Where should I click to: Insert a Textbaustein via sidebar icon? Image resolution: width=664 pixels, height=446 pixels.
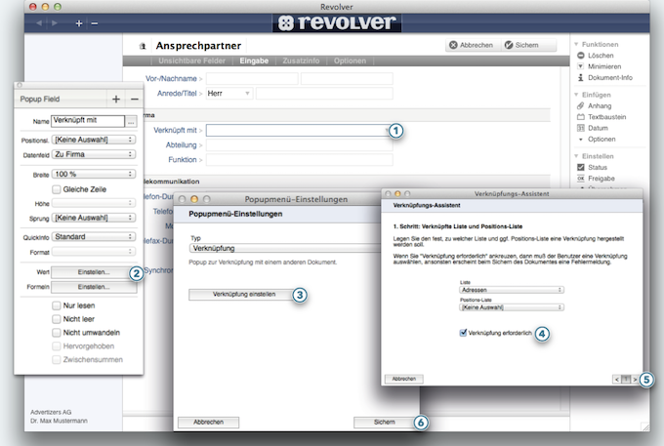click(x=580, y=116)
